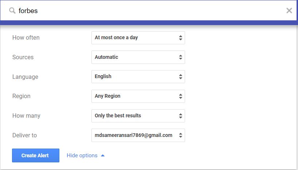Viewport: 298px width, 170px height.
Task: Click the Region label
Action: (21, 96)
